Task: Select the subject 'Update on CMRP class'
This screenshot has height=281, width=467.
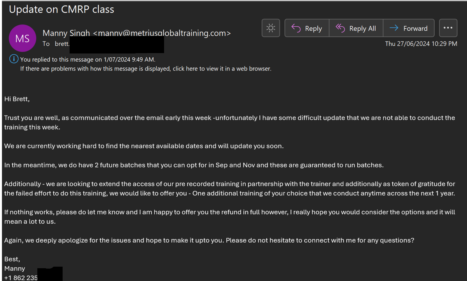Action: pyautogui.click(x=61, y=9)
